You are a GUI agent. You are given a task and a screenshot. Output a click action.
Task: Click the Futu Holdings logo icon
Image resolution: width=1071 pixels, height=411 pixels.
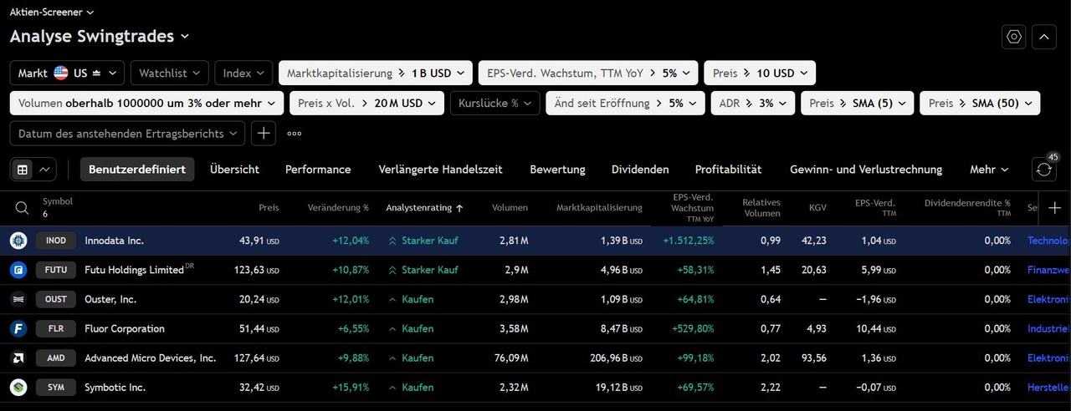(18, 270)
